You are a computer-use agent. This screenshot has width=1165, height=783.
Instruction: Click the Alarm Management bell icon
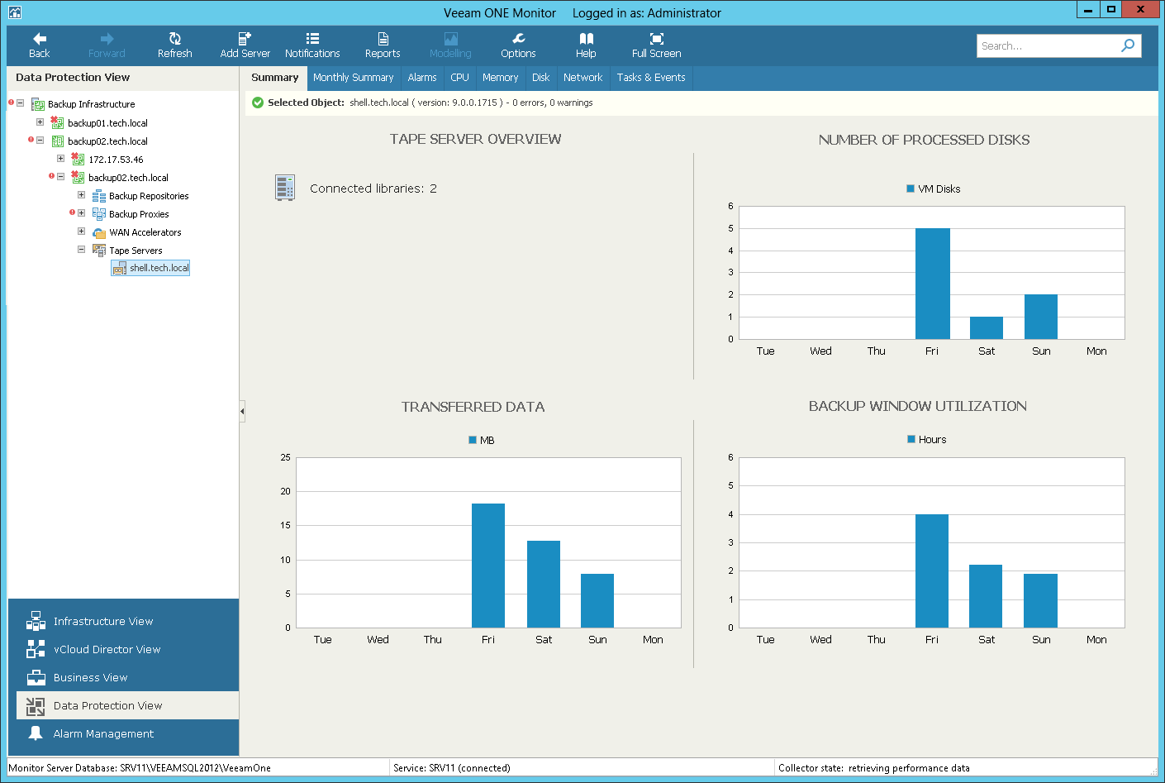[x=36, y=733]
